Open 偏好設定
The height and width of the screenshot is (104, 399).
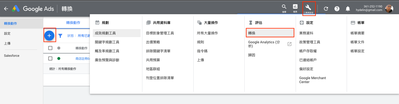click(306, 69)
